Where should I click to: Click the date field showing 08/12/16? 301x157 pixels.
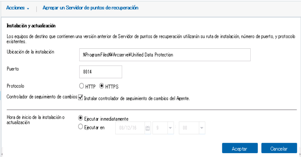(130, 128)
